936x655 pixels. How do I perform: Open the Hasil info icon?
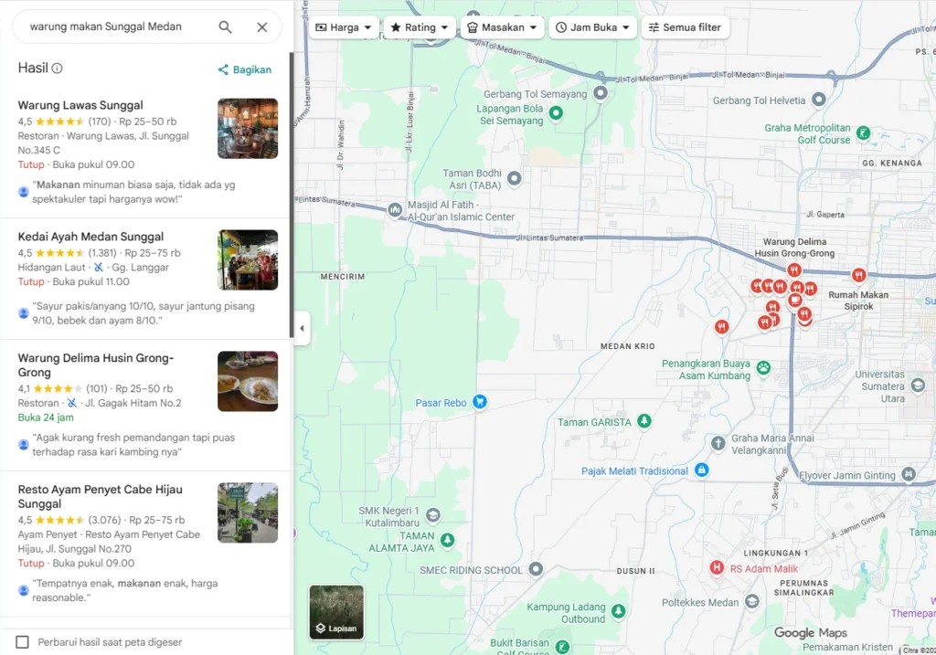tap(58, 69)
